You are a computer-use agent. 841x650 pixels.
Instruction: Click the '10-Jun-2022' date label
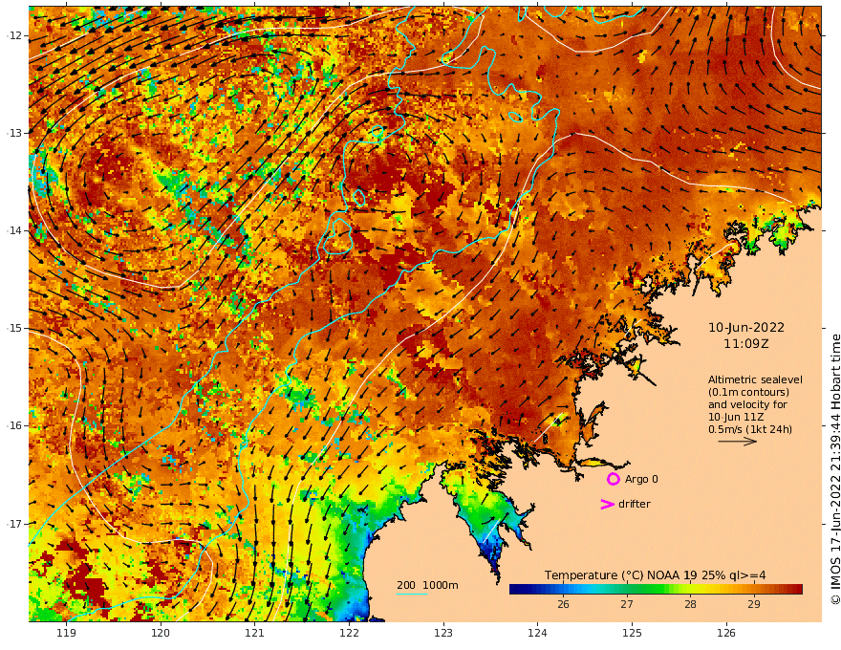[746, 328]
